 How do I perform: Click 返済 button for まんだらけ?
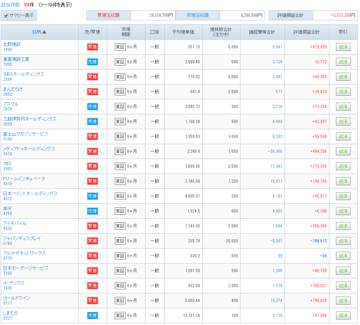[343, 91]
